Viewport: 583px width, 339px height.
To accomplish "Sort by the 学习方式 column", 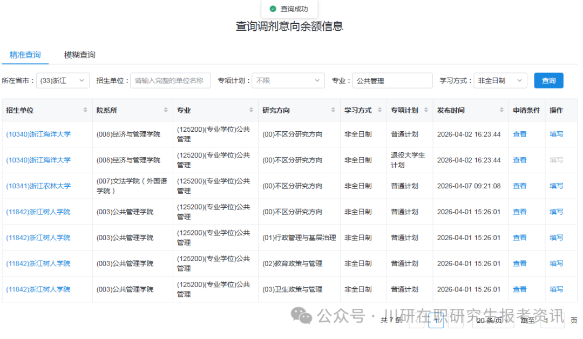I will click(379, 110).
